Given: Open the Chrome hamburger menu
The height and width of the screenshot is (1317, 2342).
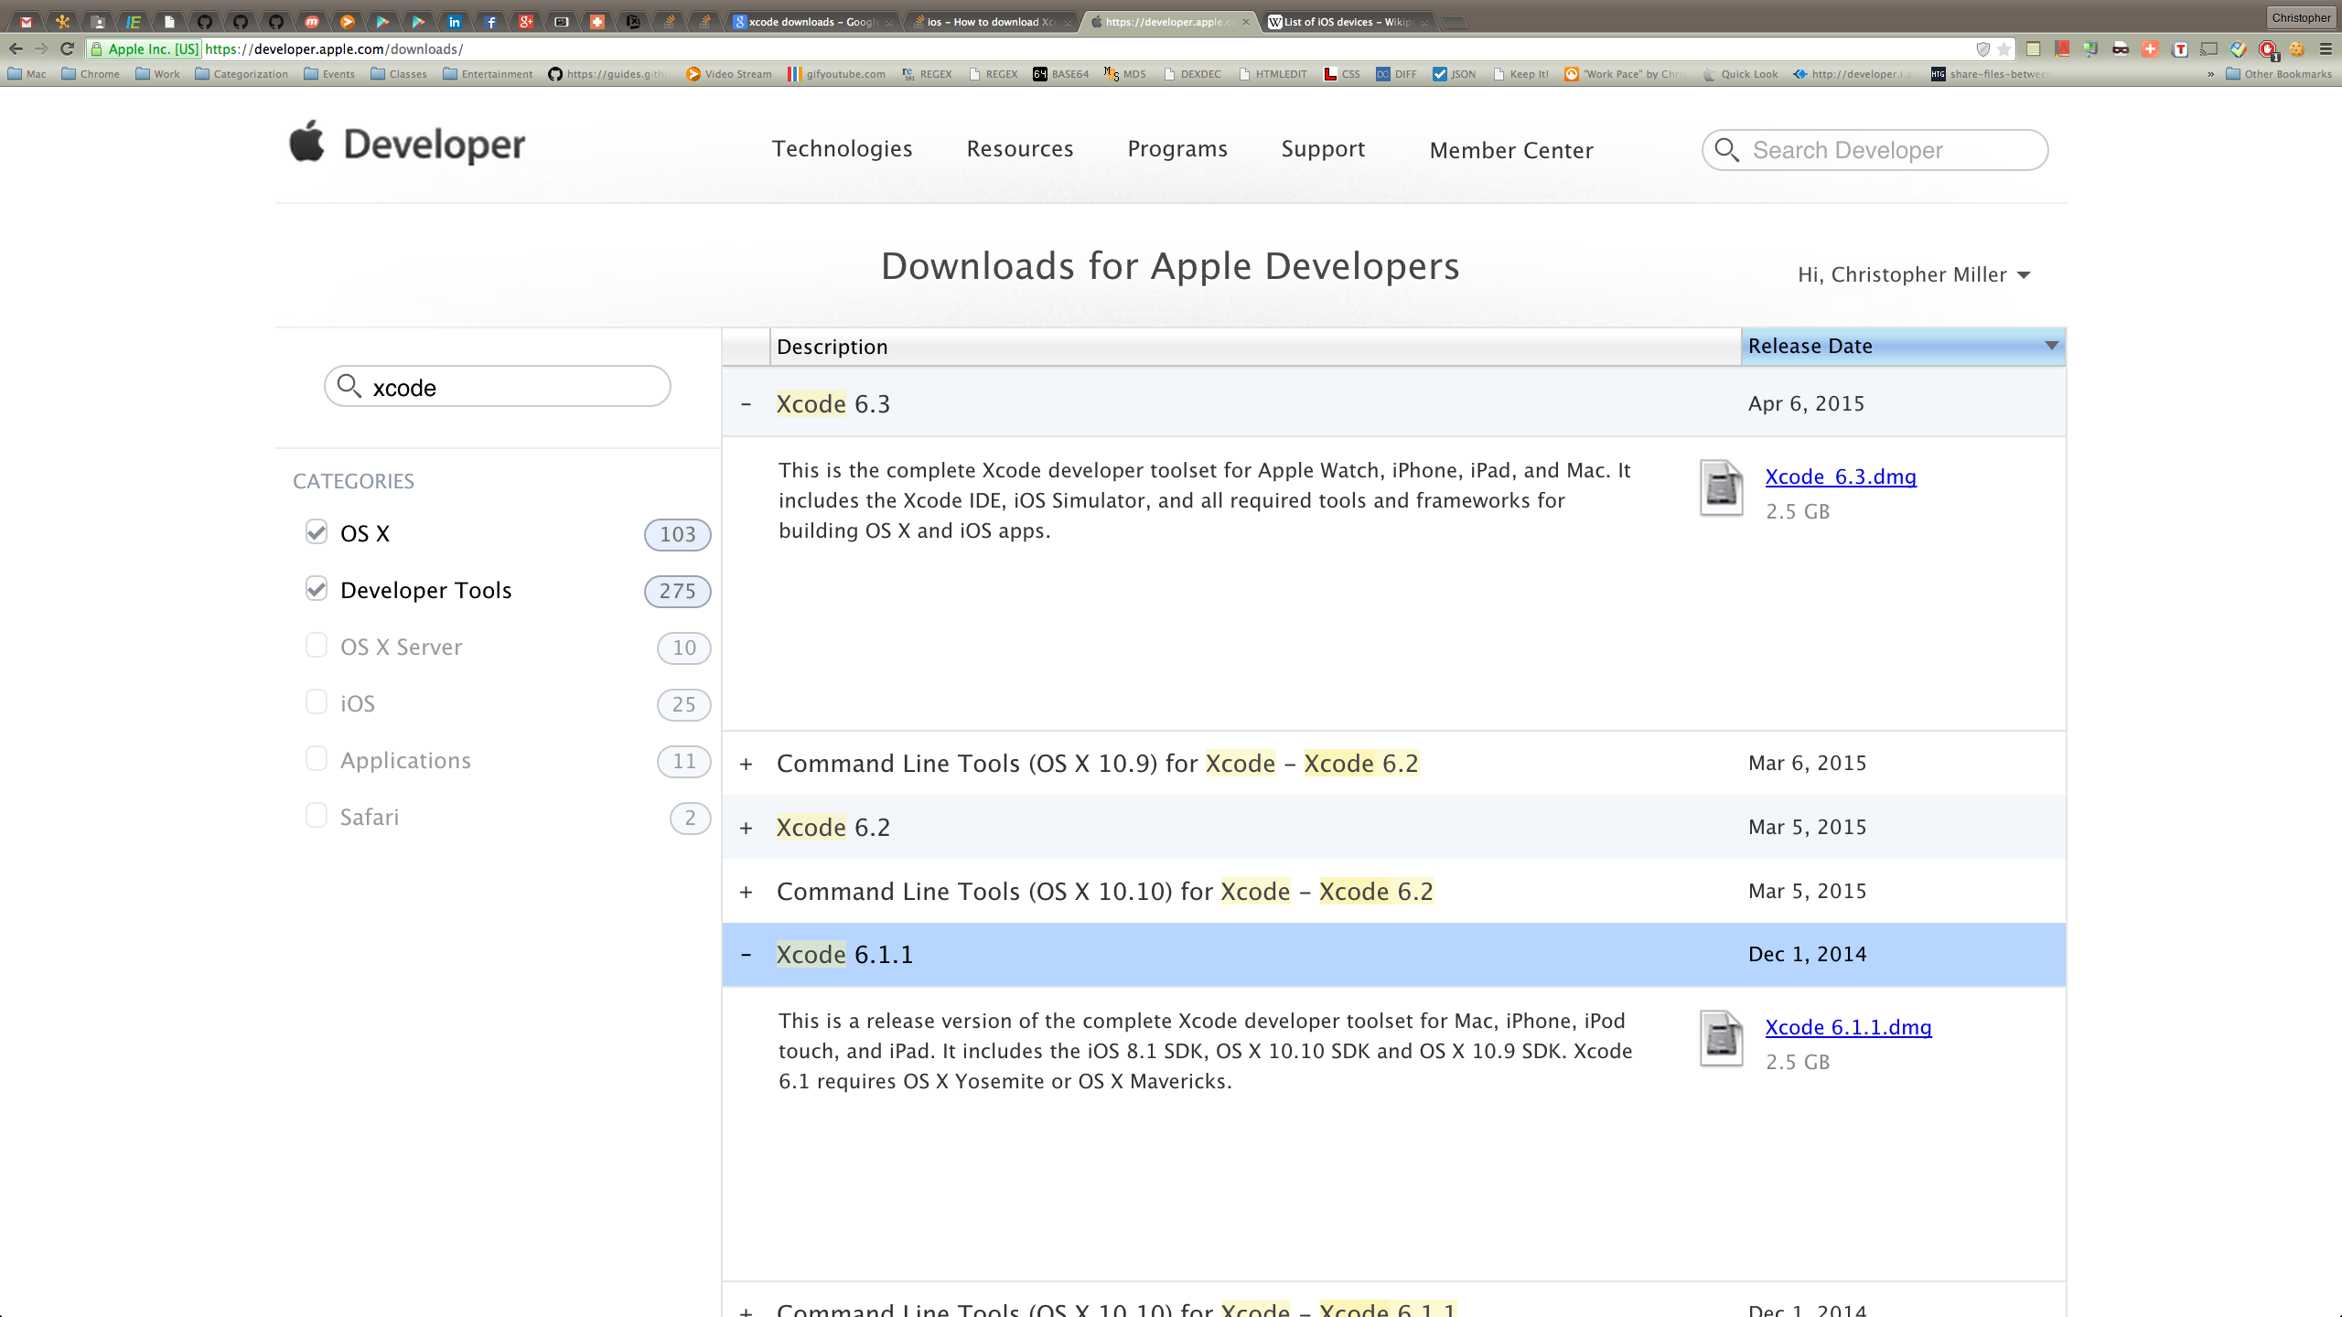Looking at the screenshot, I should click(x=2326, y=49).
